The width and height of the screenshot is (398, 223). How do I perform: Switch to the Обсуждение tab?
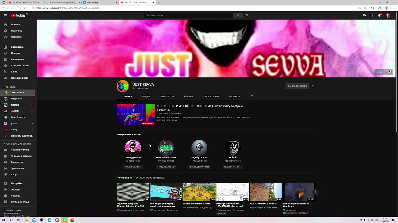tap(211, 96)
